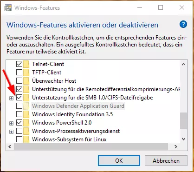
Task: Select the Windows Defender Application Guard entry
Action: coord(78,106)
